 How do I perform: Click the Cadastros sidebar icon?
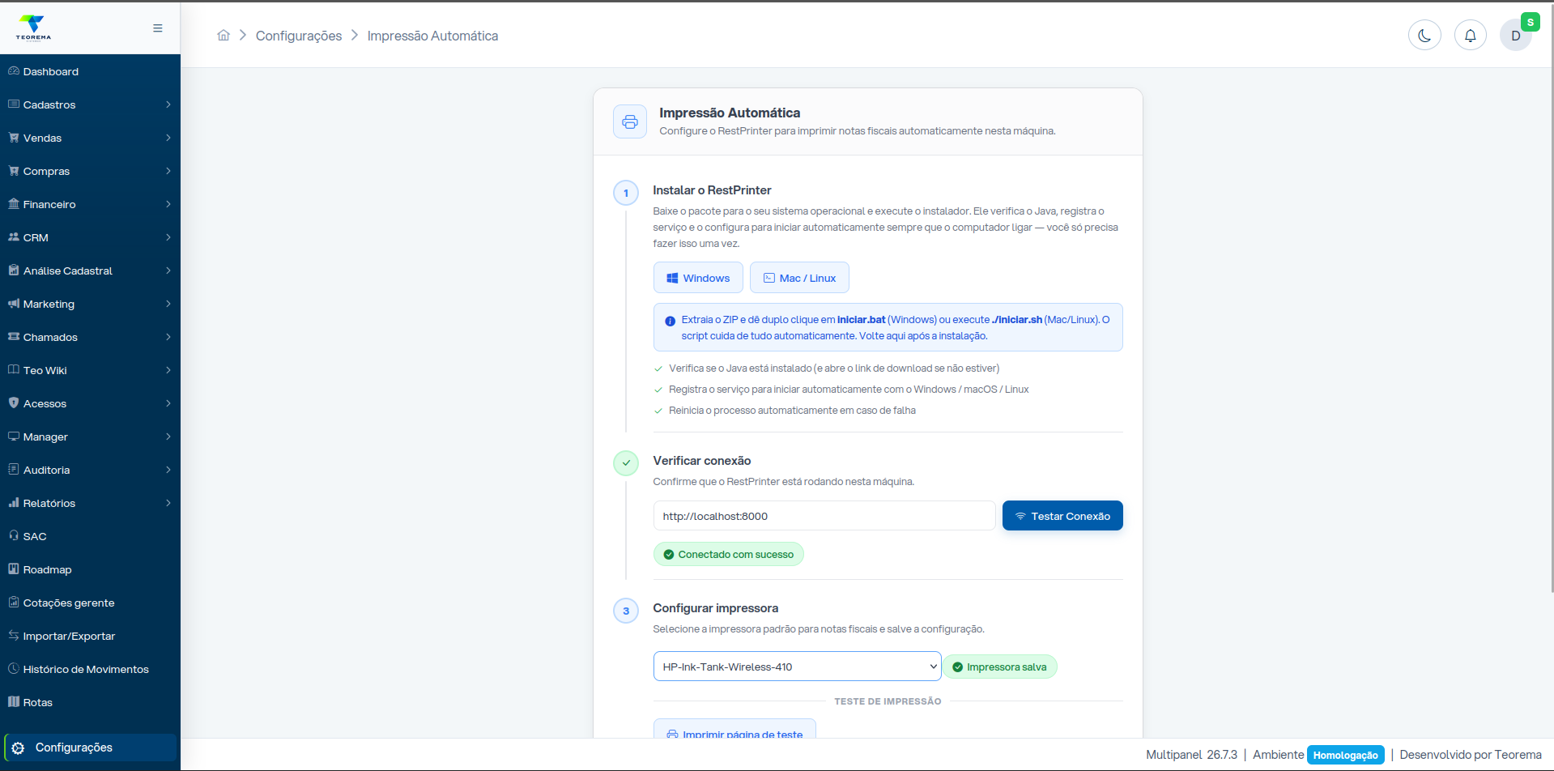point(14,104)
